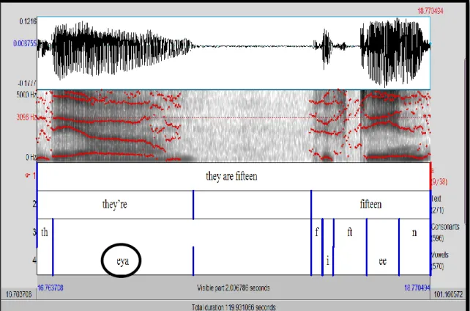Select the boundary between "ft" and "ee"

coord(367,246)
